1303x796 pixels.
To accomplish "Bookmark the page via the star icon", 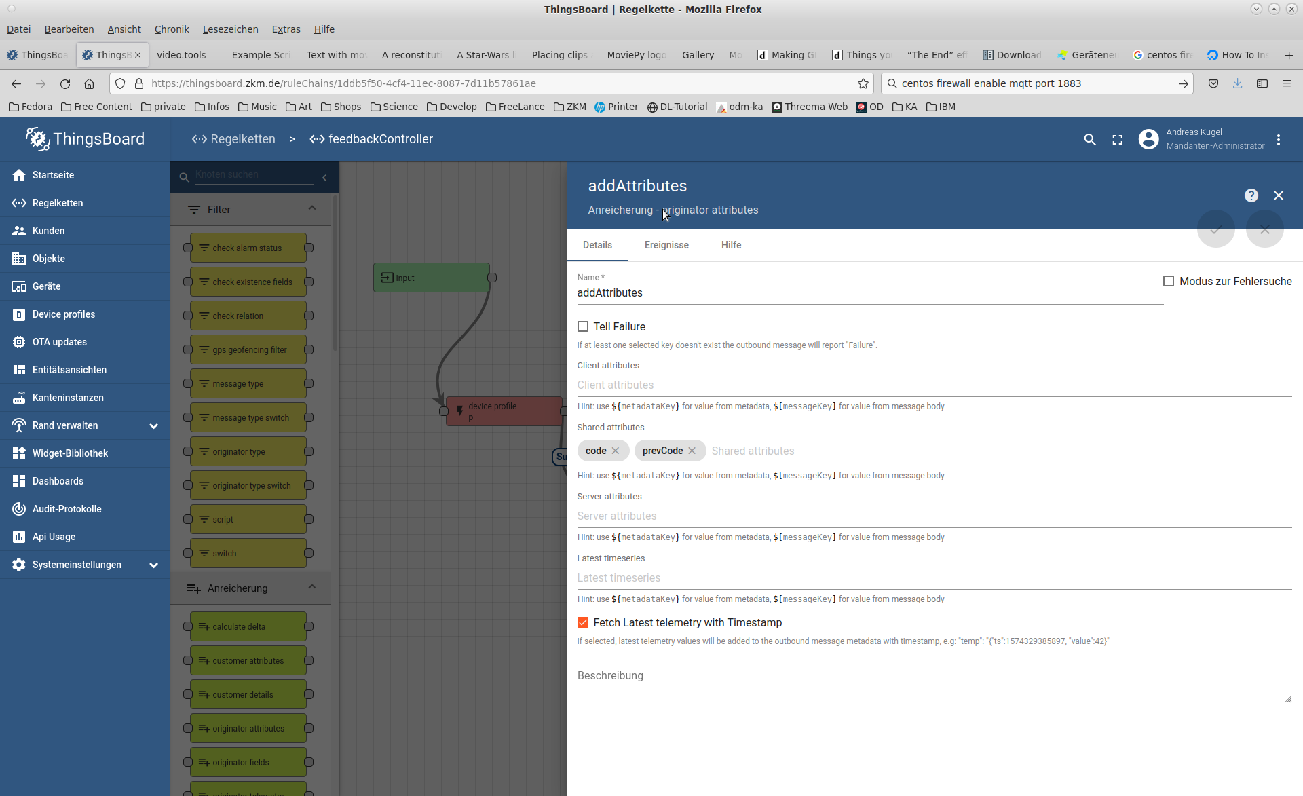I will [863, 83].
